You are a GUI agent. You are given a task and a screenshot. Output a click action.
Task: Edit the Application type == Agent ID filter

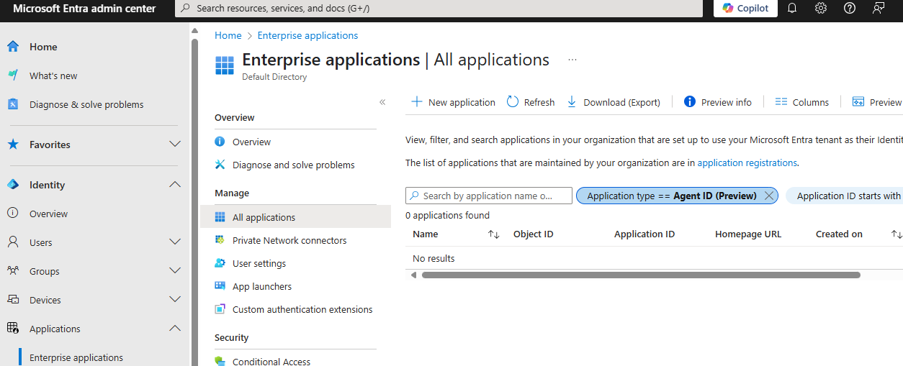pyautogui.click(x=672, y=196)
